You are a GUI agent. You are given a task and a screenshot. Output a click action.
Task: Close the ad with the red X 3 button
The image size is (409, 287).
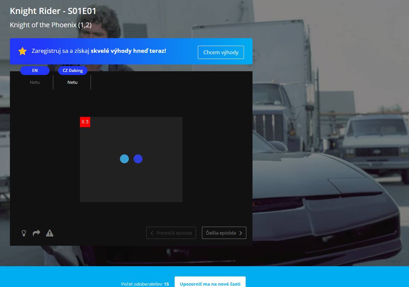coord(85,122)
